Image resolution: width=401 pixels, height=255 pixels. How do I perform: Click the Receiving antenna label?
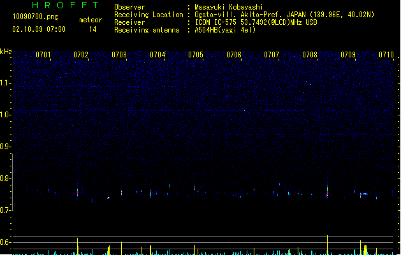click(x=147, y=30)
